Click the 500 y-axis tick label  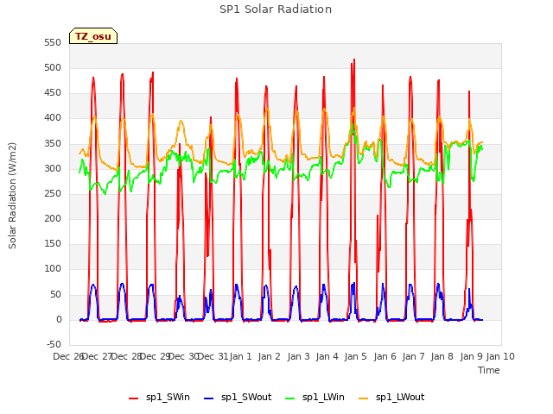(x=53, y=67)
